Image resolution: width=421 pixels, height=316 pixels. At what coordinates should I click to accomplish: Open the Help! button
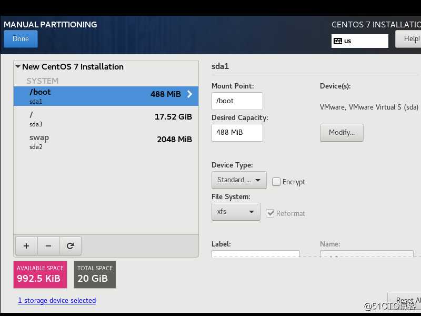[x=408, y=39]
